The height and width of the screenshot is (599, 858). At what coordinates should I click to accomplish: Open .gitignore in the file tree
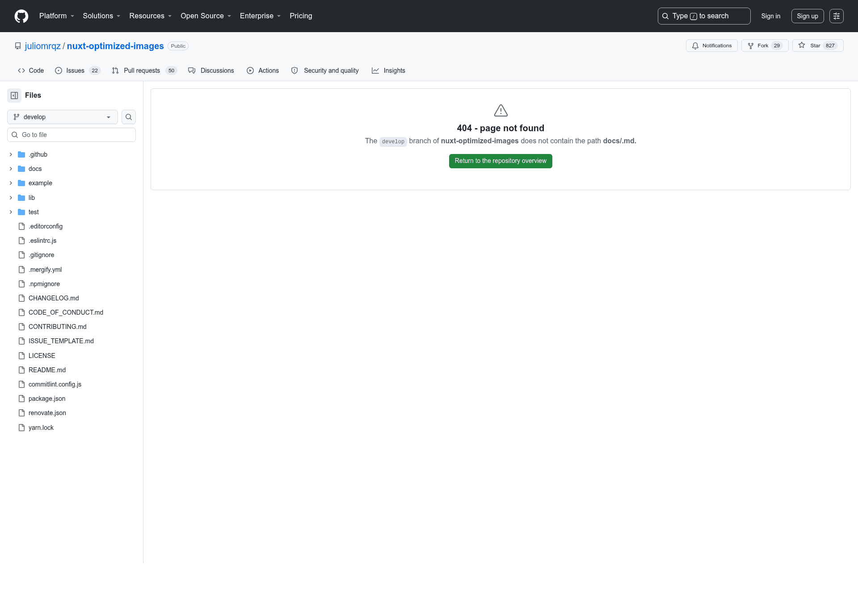pyautogui.click(x=71, y=255)
